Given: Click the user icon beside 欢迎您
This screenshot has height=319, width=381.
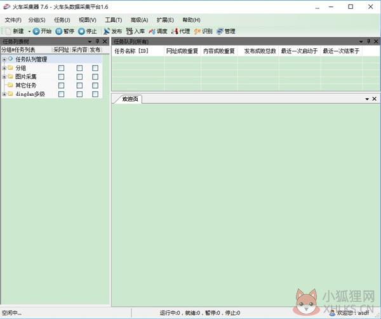Looking at the screenshot, I should click(x=332, y=313).
